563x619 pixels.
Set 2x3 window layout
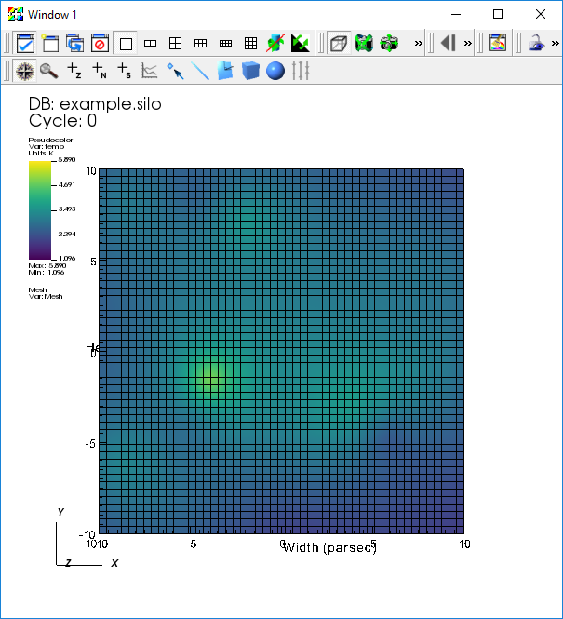[x=200, y=43]
